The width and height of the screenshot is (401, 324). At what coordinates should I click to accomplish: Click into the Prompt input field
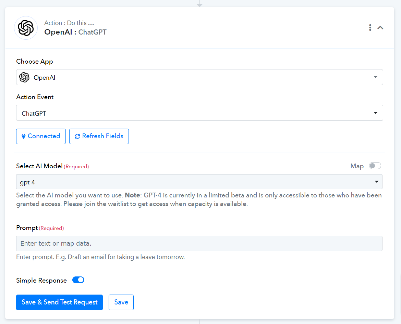click(x=199, y=243)
